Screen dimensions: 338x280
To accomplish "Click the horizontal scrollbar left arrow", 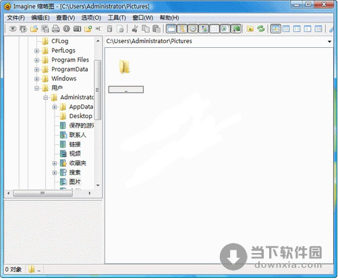I will 9,193.
